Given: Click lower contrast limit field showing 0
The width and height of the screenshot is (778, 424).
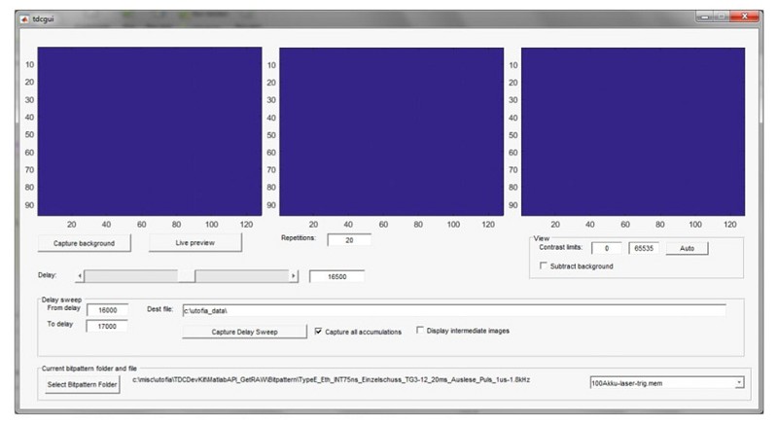Looking at the screenshot, I should pyautogui.click(x=606, y=248).
